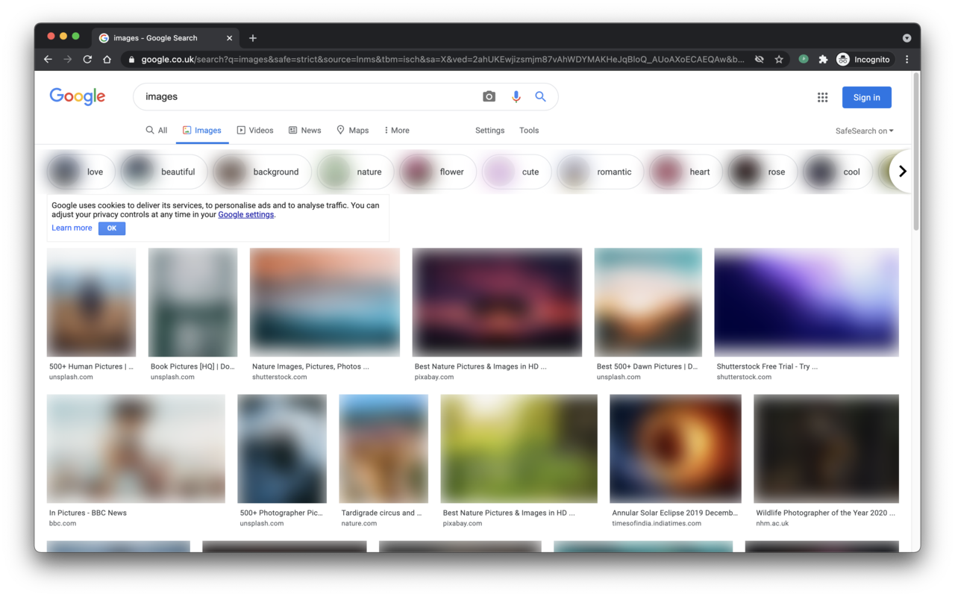
Task: Open the SafeSearch on dropdown
Action: tap(864, 131)
